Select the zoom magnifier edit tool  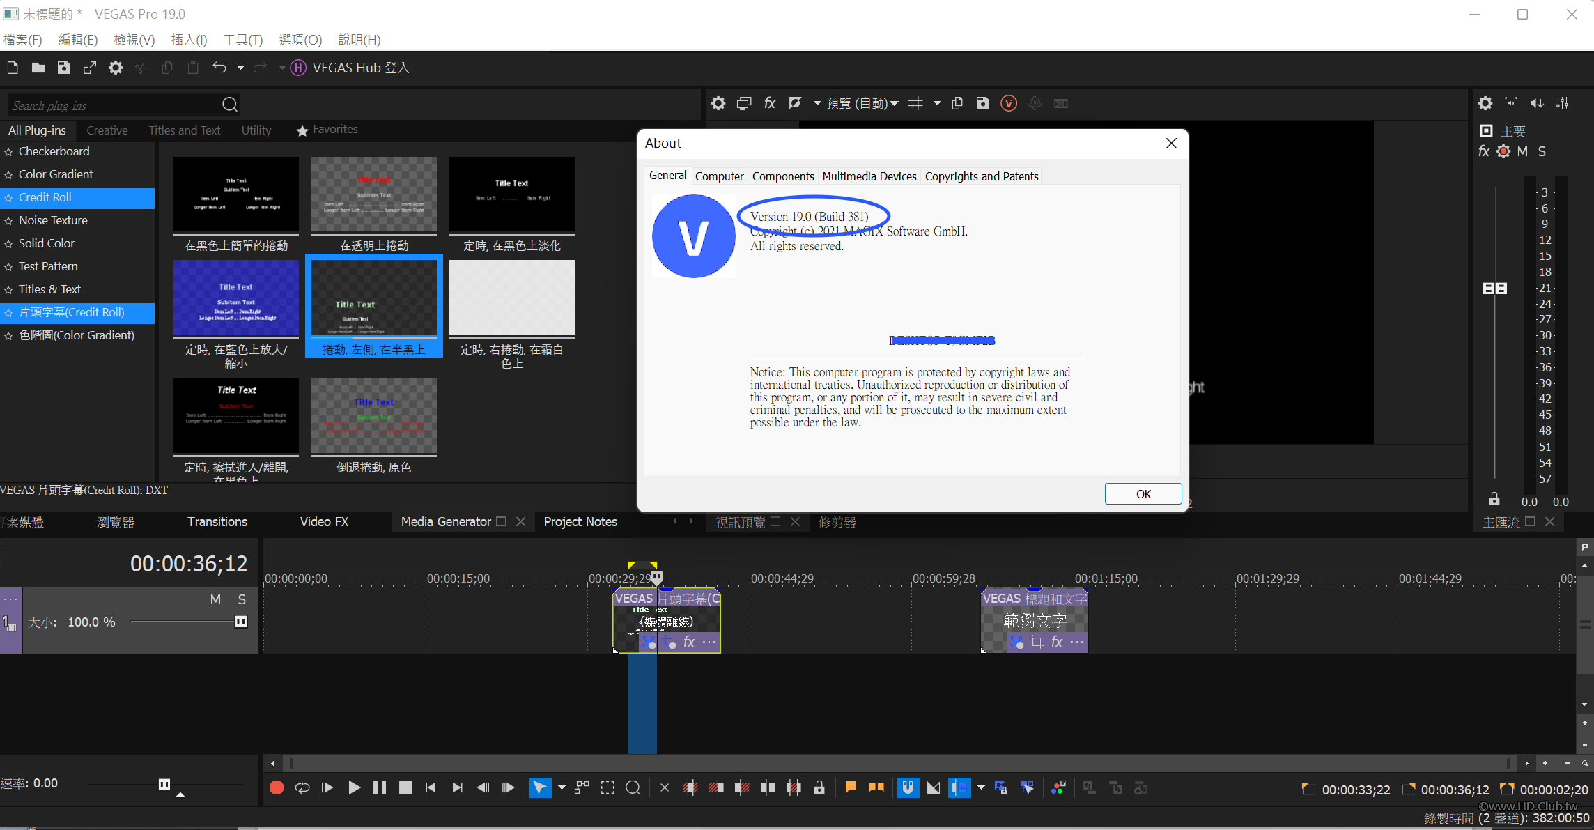(633, 787)
